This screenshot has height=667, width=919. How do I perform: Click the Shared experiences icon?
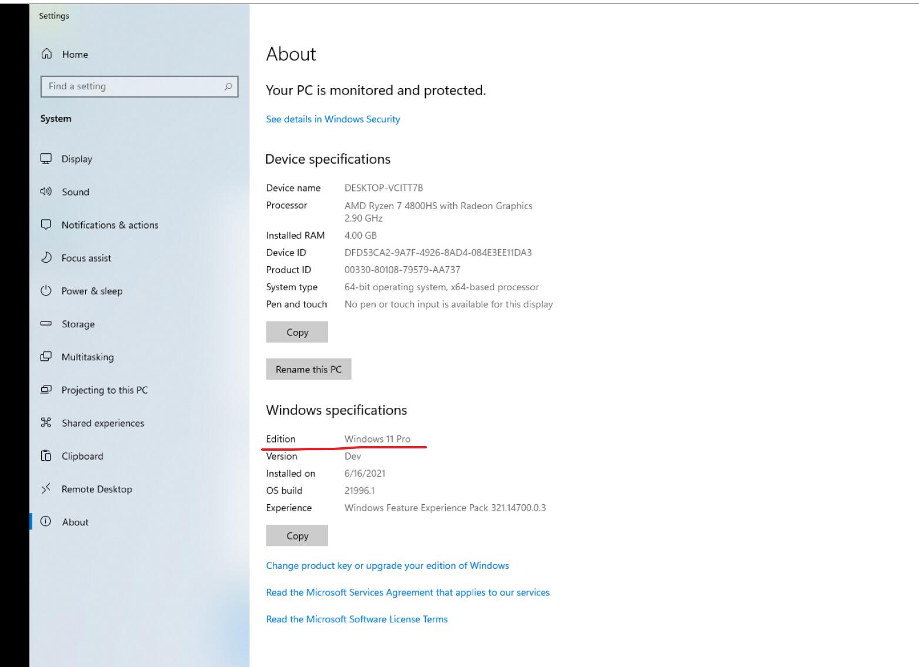pos(46,423)
